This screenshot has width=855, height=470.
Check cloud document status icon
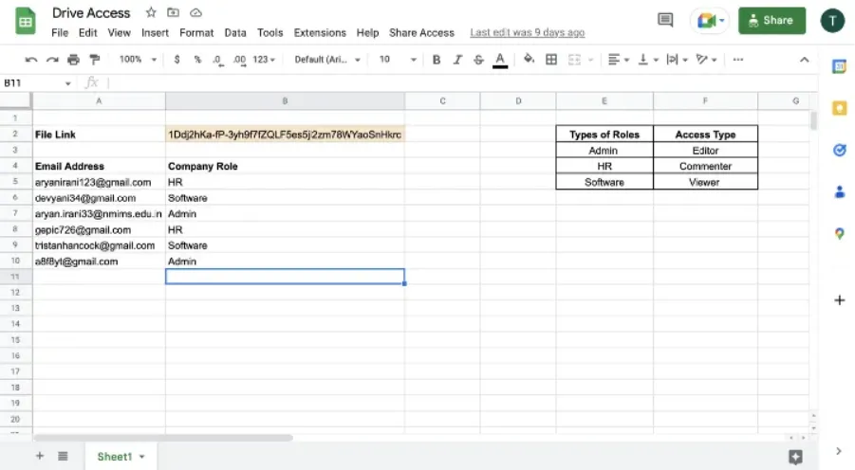195,12
